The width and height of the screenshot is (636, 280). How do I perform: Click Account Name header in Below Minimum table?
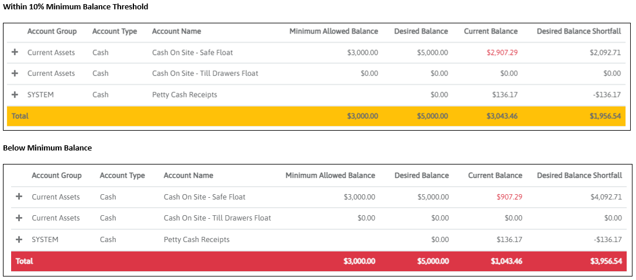coord(188,176)
